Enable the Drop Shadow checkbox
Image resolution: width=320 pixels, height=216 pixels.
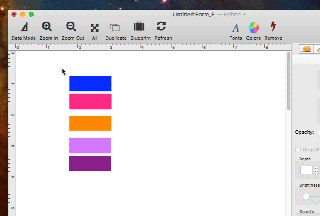[x=298, y=149]
